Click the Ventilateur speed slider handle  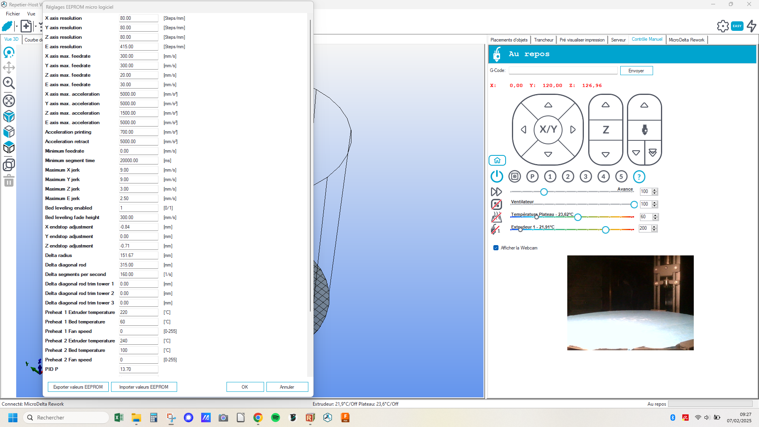[x=634, y=204]
